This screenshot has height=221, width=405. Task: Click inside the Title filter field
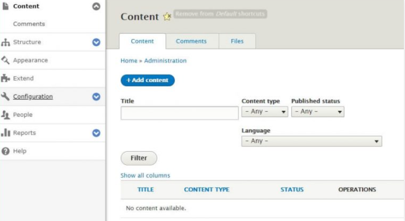click(179, 113)
